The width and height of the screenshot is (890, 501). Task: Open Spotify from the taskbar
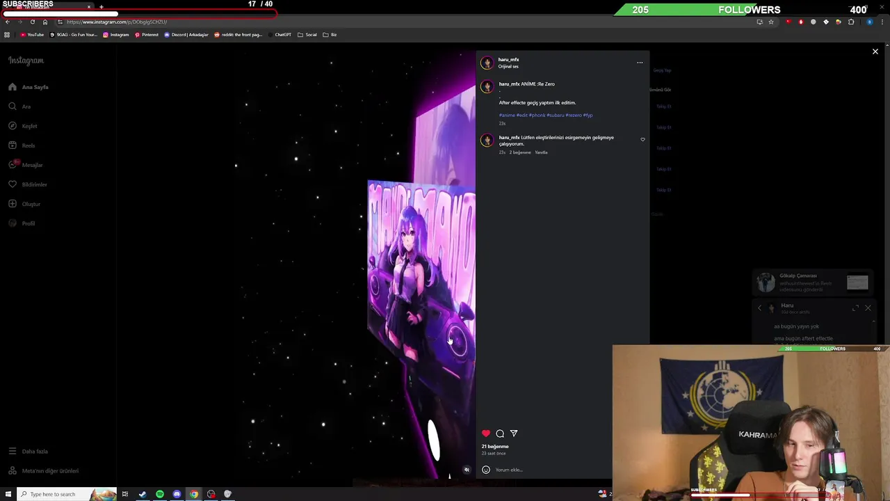pos(160,494)
